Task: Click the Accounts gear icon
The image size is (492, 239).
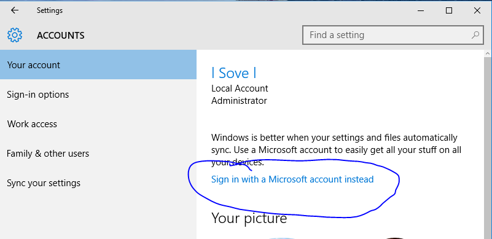Action: [15, 35]
